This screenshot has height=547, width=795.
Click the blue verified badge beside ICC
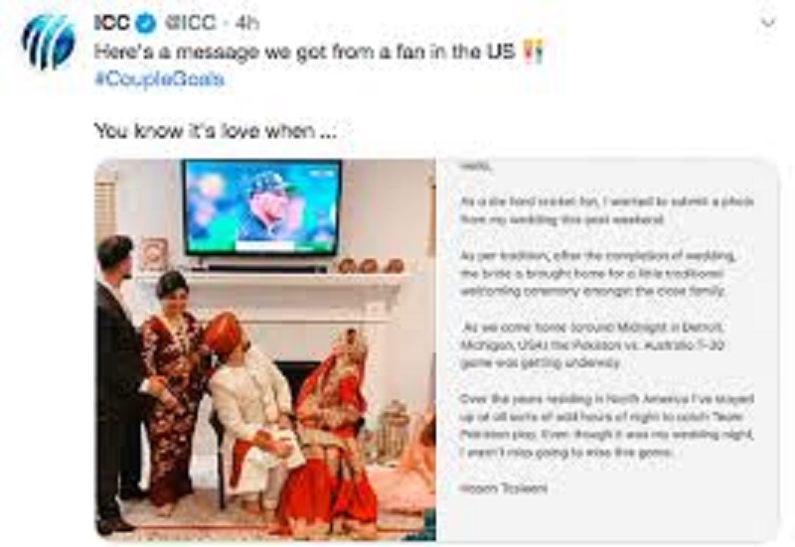pyautogui.click(x=147, y=23)
